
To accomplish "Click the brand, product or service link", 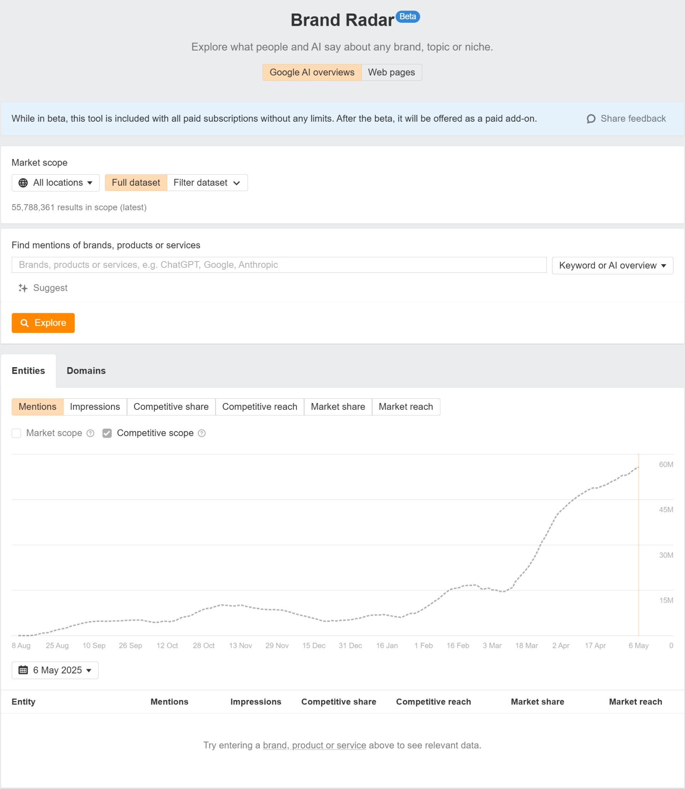I will [x=314, y=745].
